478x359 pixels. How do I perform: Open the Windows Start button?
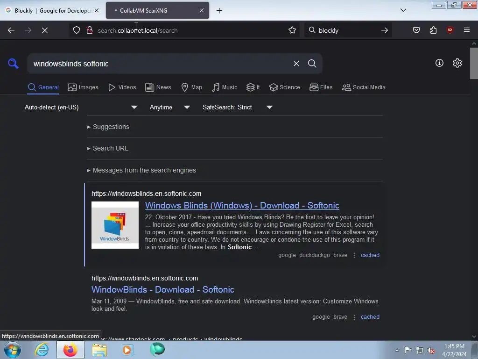tap(13, 350)
